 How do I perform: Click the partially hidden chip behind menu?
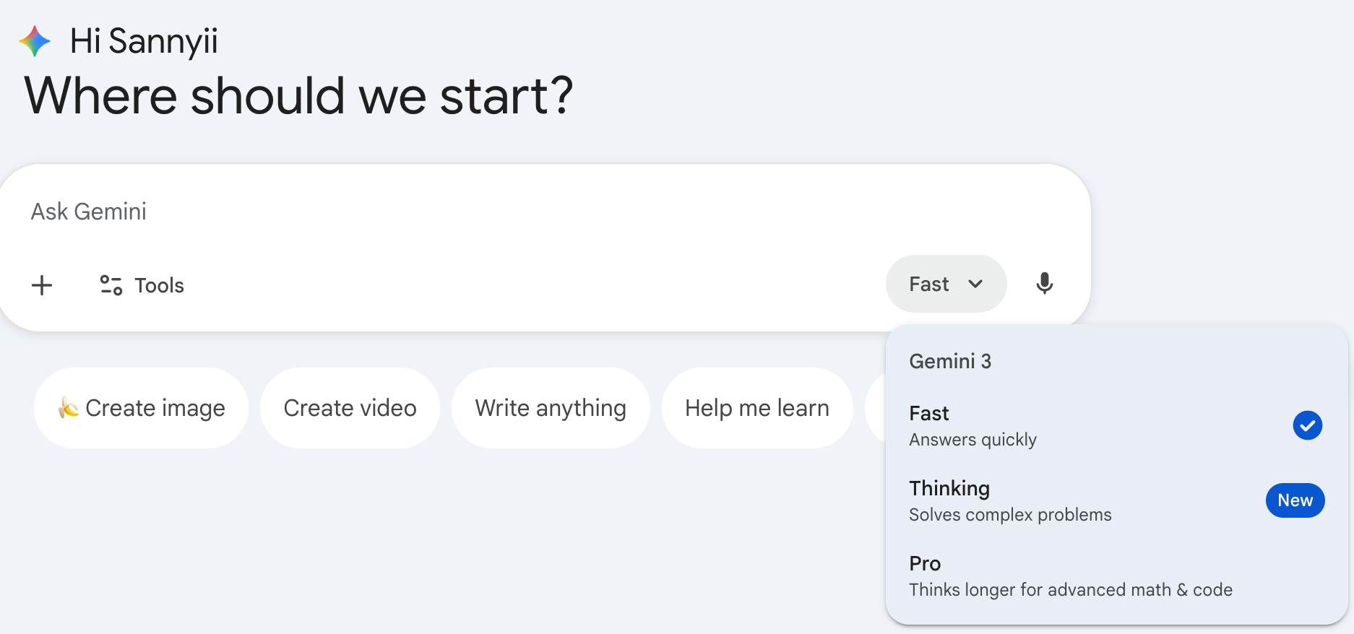876,408
